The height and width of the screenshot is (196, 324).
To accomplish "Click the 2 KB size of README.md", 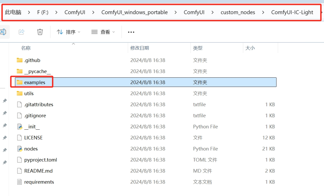I will (x=270, y=171).
